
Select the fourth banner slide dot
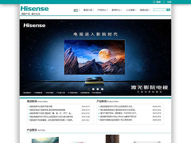102,89
